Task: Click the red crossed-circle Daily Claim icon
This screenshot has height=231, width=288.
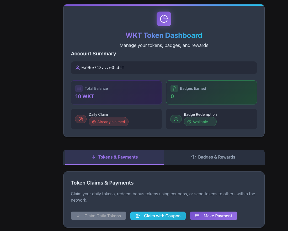Action: (x=81, y=119)
